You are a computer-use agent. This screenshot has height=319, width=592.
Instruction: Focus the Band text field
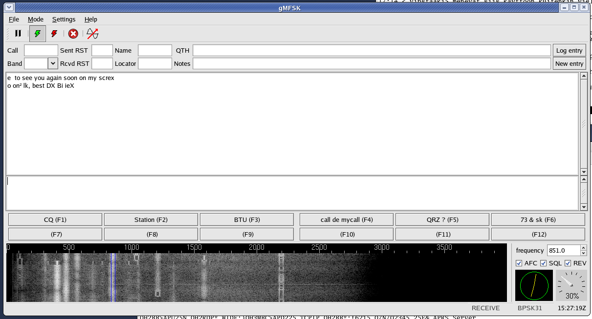[36, 63]
